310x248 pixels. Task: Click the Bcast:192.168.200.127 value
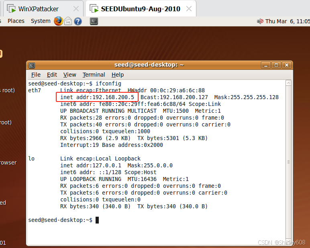pos(174,97)
